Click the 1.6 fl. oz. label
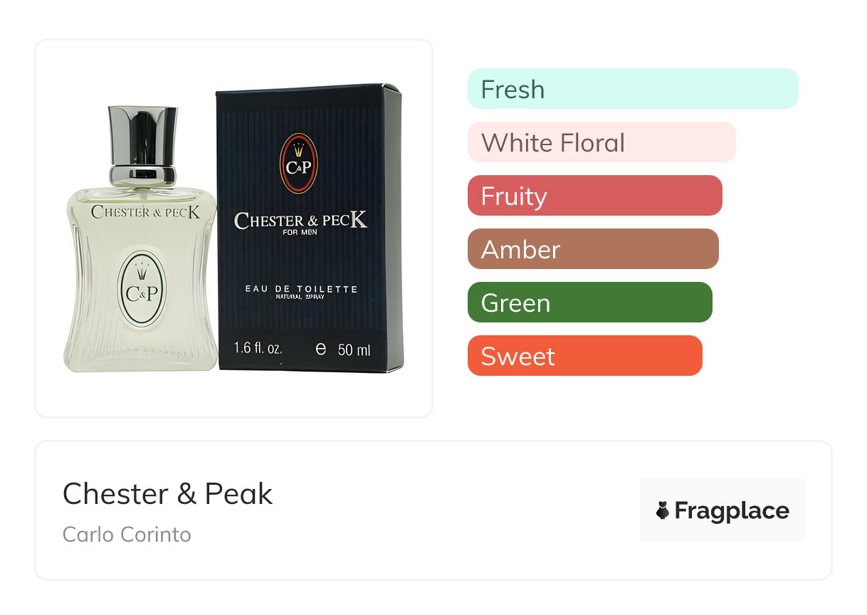This screenshot has width=867, height=615. (258, 349)
